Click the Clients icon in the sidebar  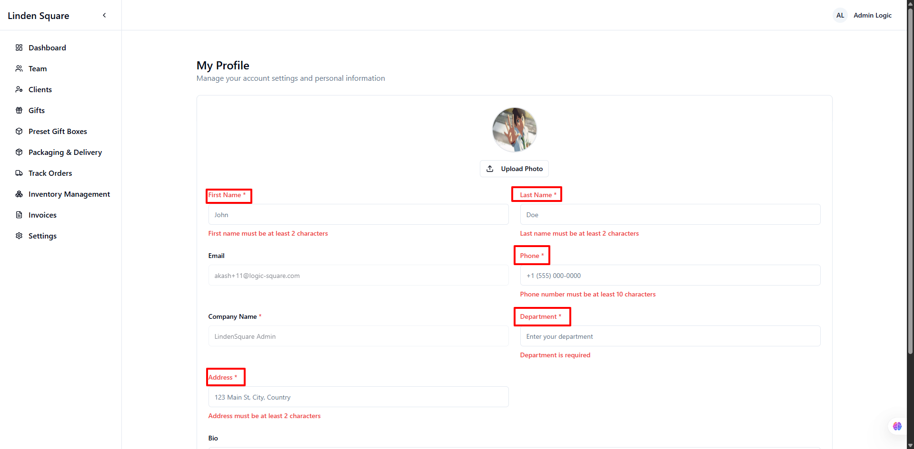(x=19, y=89)
